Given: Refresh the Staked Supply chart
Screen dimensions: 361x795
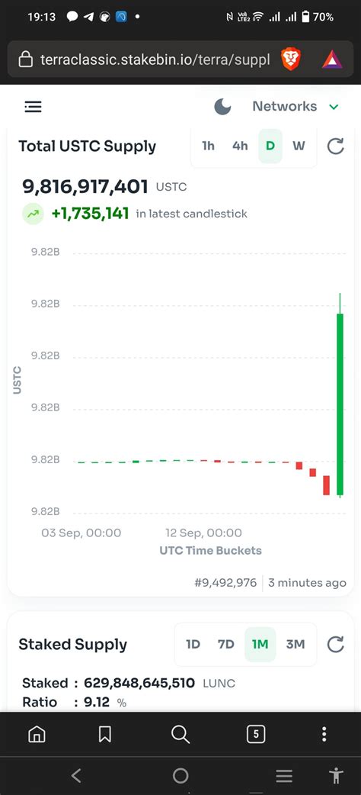Looking at the screenshot, I should click(335, 645).
